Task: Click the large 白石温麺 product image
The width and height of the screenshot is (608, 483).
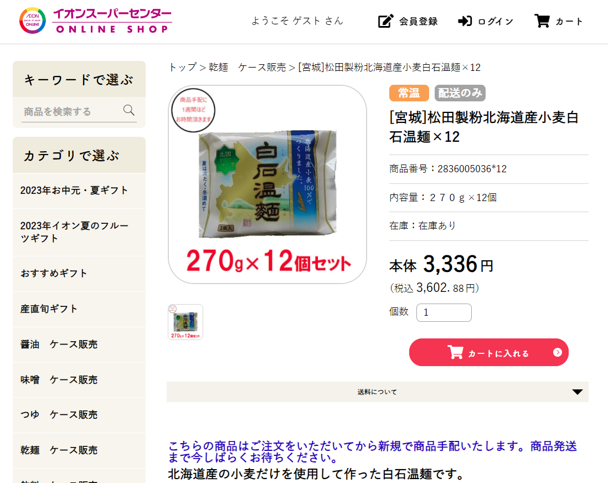Action: click(x=267, y=184)
